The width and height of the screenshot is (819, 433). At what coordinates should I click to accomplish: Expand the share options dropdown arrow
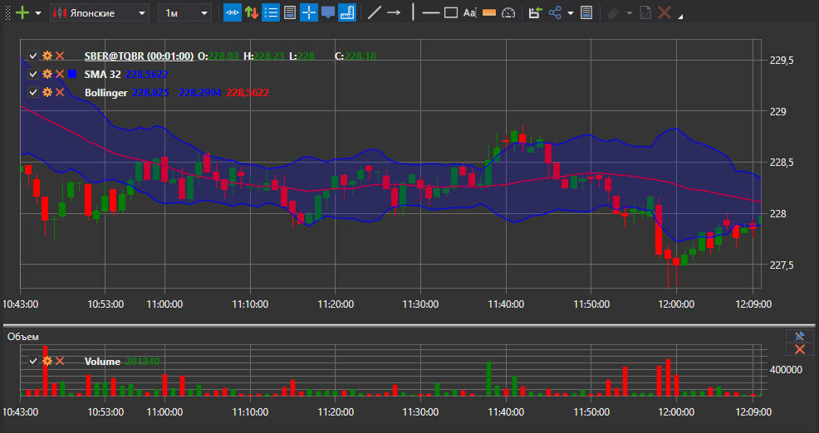point(571,13)
